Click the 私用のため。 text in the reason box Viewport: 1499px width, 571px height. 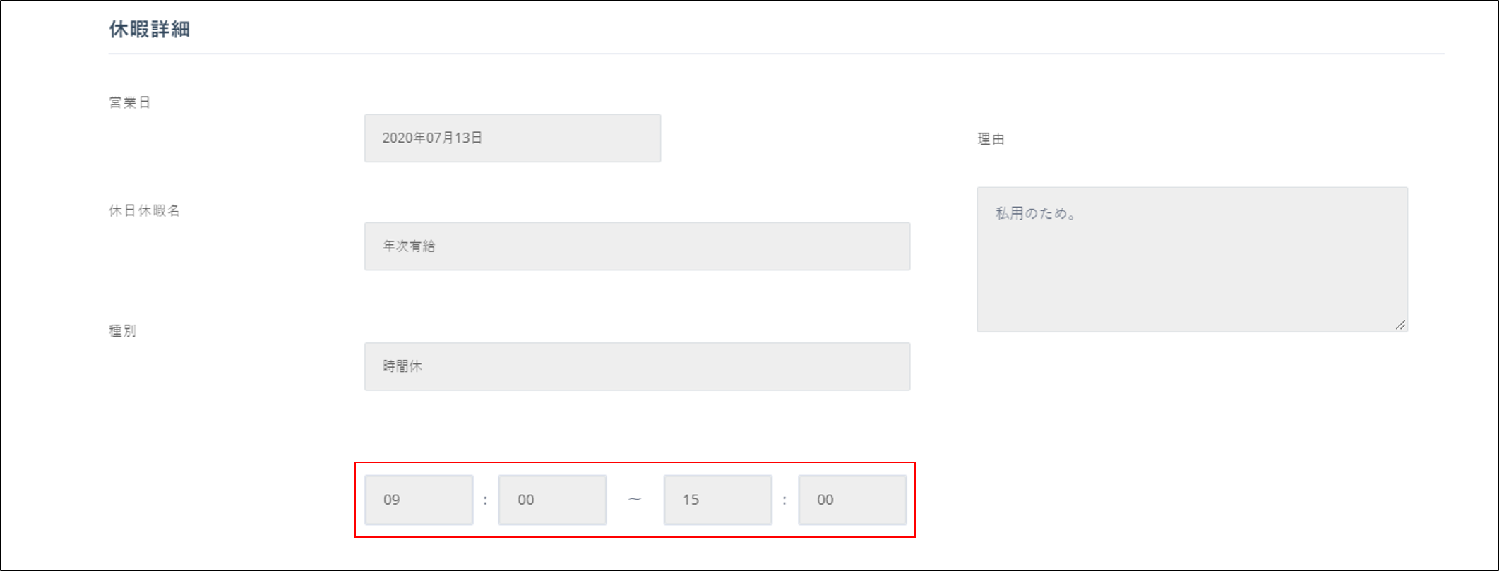[1036, 213]
